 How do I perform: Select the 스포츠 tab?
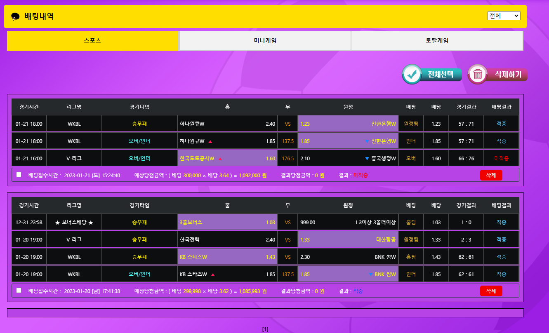(92, 41)
